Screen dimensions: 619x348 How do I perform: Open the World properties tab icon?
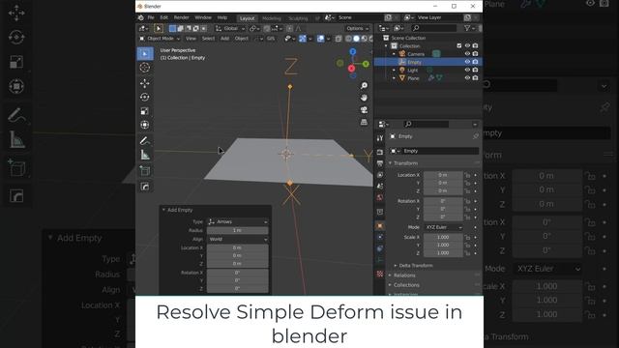click(380, 197)
